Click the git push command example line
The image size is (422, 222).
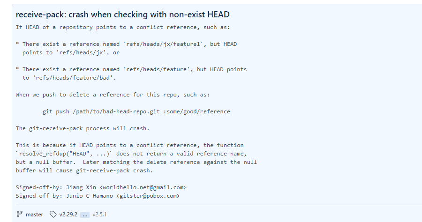pyautogui.click(x=136, y=111)
